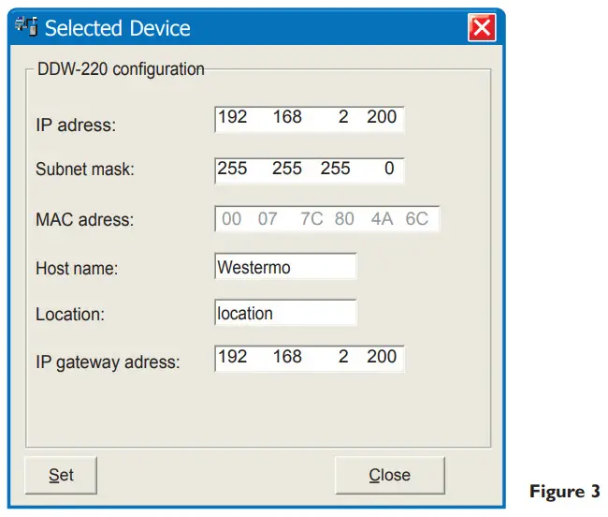
Task: Select the last octet 0 of Subnet mask
Action: [388, 170]
